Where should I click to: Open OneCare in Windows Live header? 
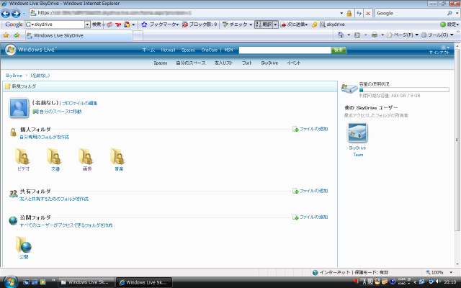point(210,50)
